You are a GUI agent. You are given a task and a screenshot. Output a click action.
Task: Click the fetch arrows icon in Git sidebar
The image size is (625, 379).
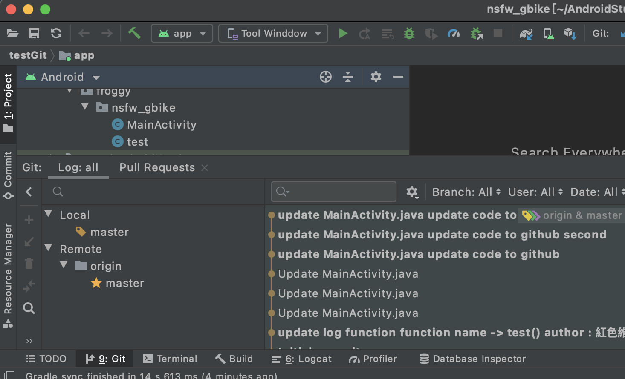[x=29, y=286]
